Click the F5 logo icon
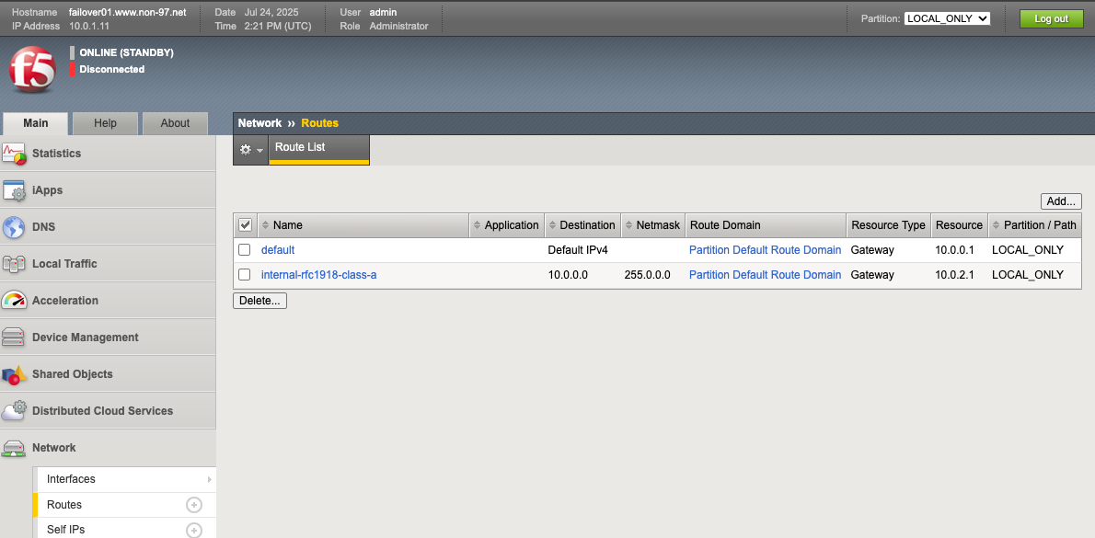 (x=32, y=70)
